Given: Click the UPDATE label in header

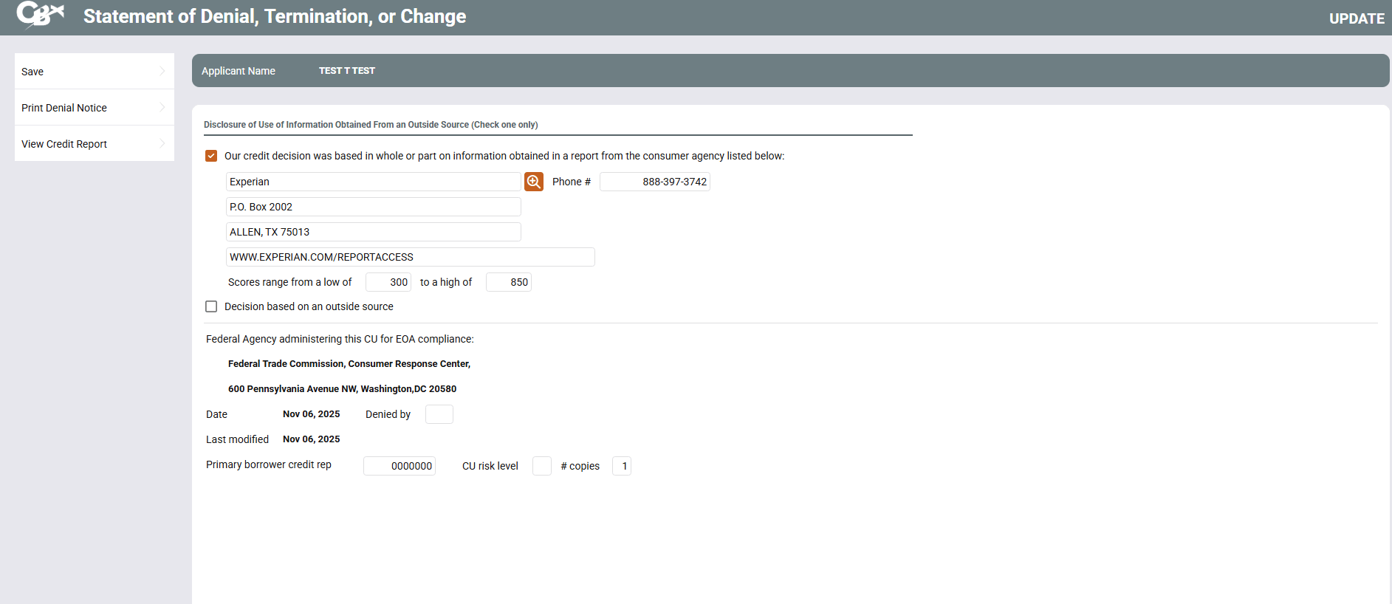Looking at the screenshot, I should (1356, 18).
